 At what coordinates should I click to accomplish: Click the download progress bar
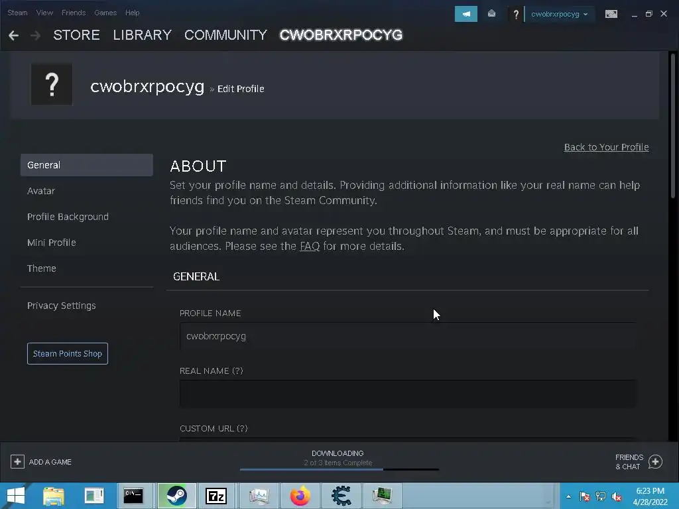tap(339, 469)
